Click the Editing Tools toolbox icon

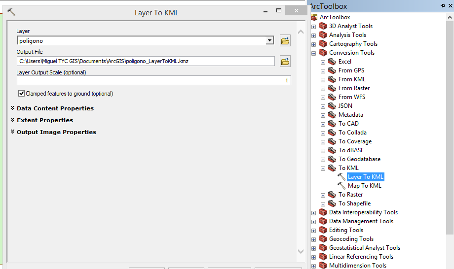(323, 230)
